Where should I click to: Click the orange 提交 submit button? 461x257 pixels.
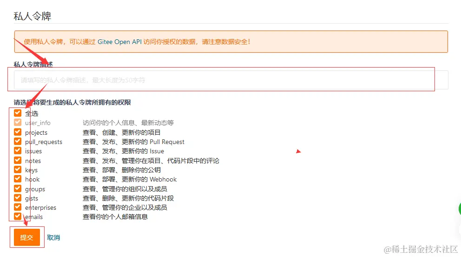coord(27,237)
